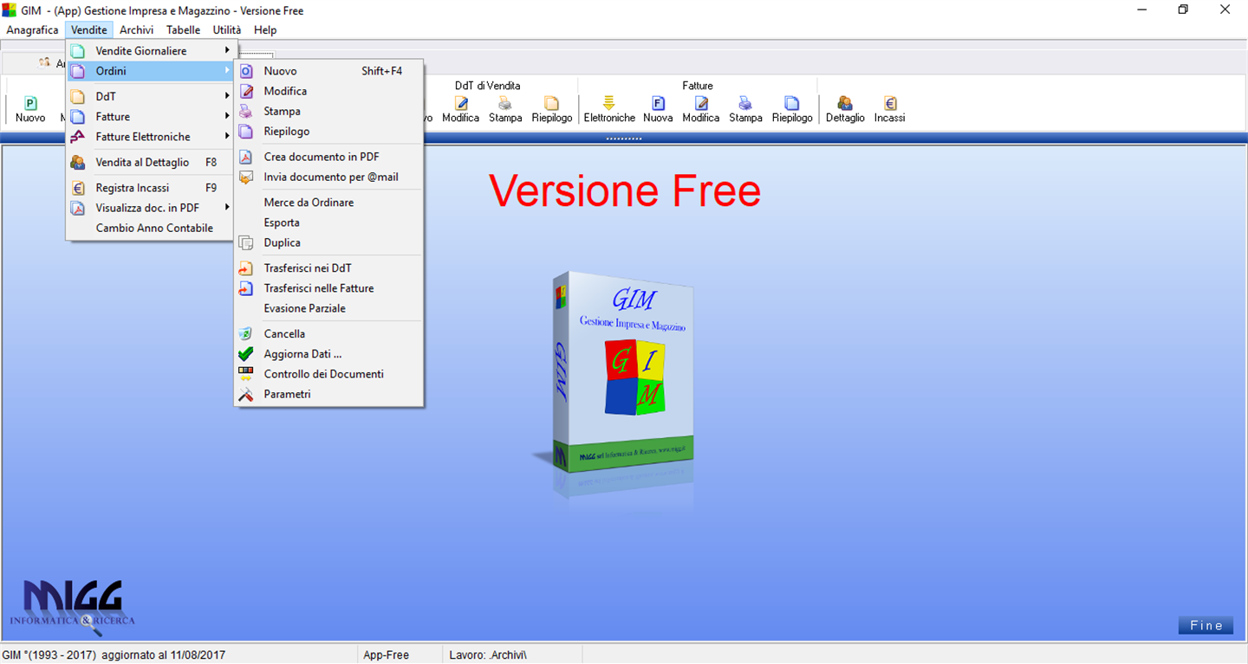Viewport: 1248px width, 664px height.
Task: Open the Help menu
Action: click(x=265, y=29)
